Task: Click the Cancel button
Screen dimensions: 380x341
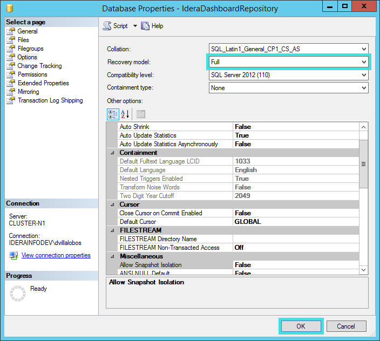Action: tap(346, 326)
